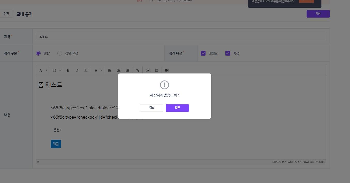Screen dimensions: 350x183
Task: Confirm saving with the 확인 button
Action: point(177,108)
